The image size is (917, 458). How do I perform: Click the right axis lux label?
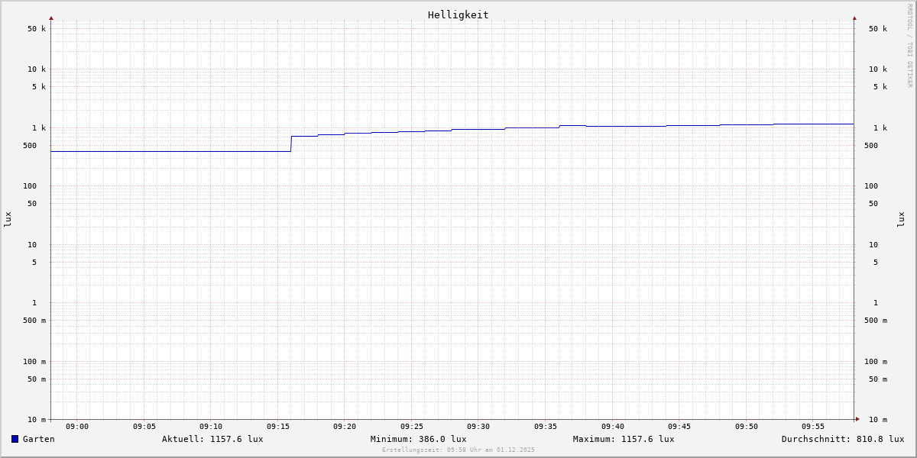pyautogui.click(x=901, y=219)
